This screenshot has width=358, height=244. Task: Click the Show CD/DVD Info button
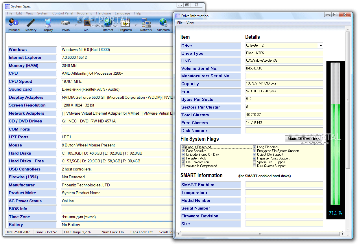(303, 139)
